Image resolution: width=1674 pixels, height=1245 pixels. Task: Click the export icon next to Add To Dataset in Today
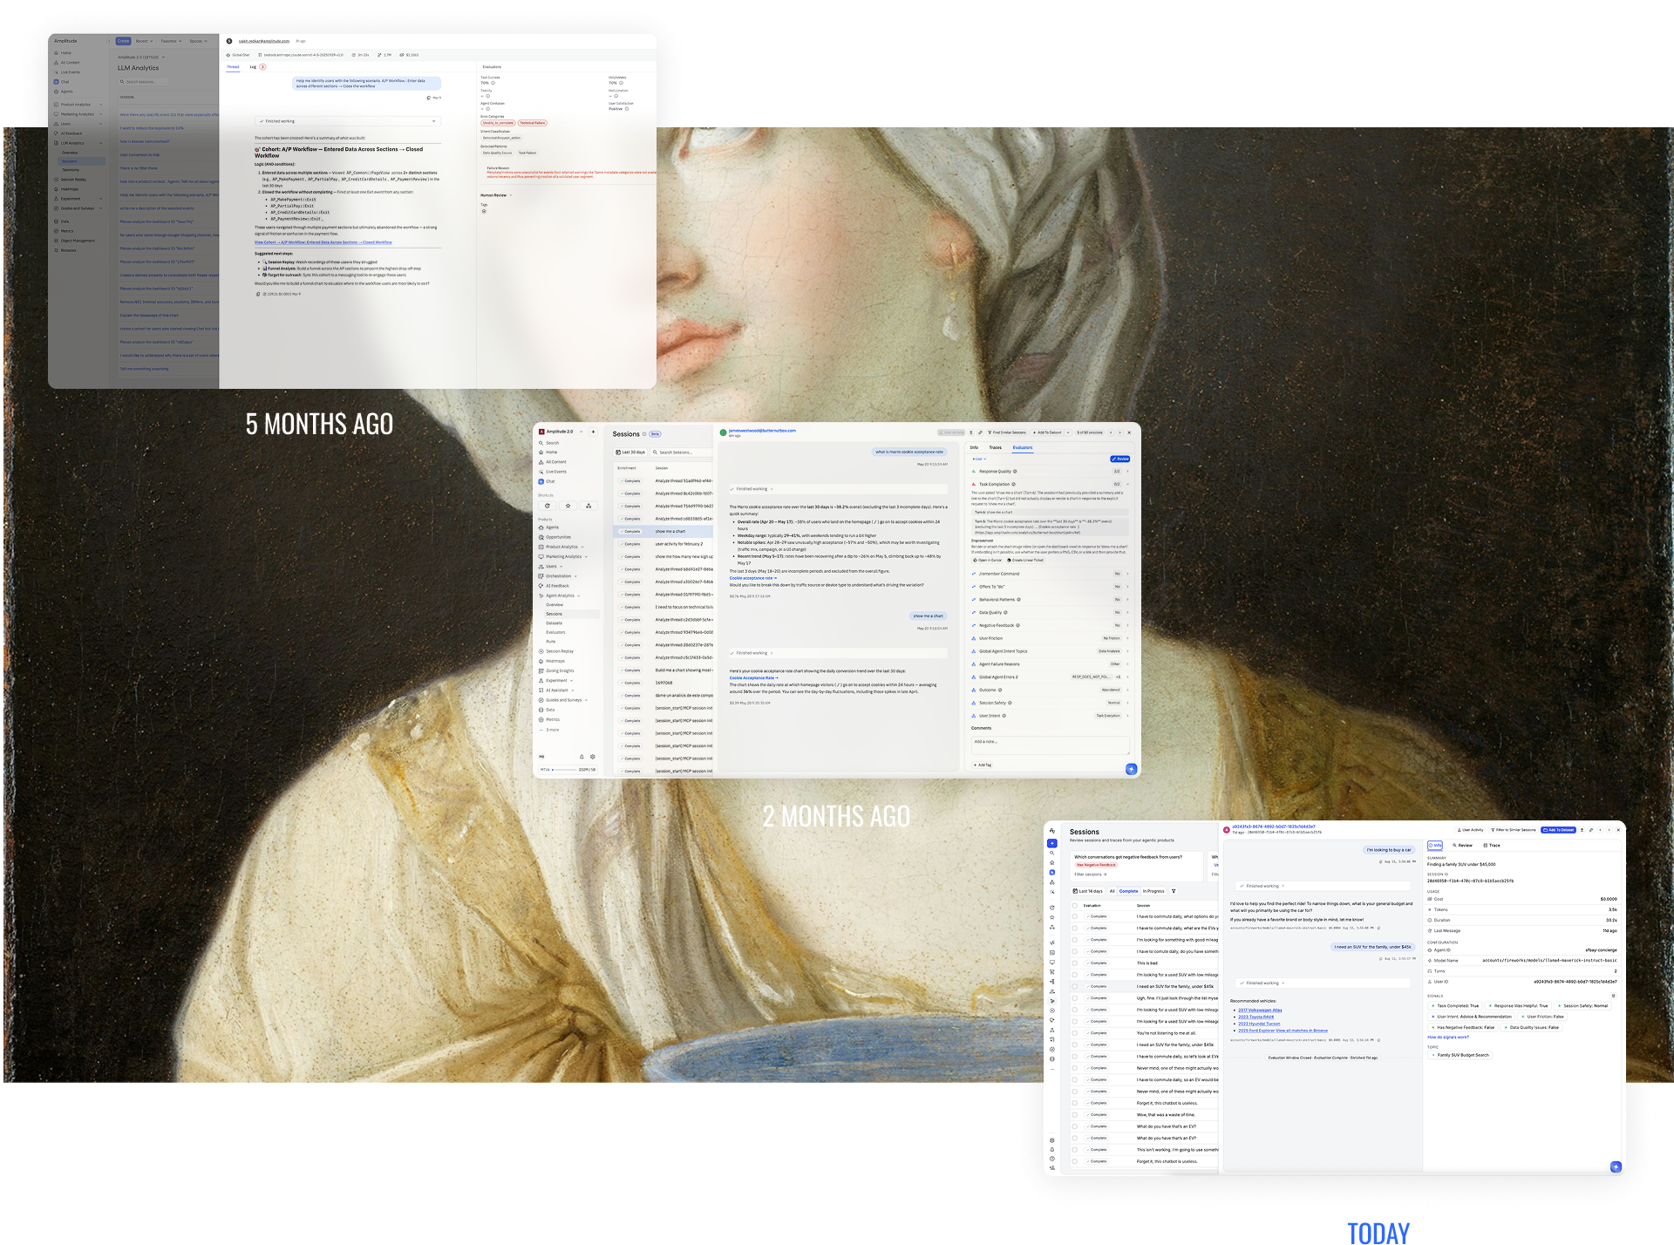[x=1582, y=830]
